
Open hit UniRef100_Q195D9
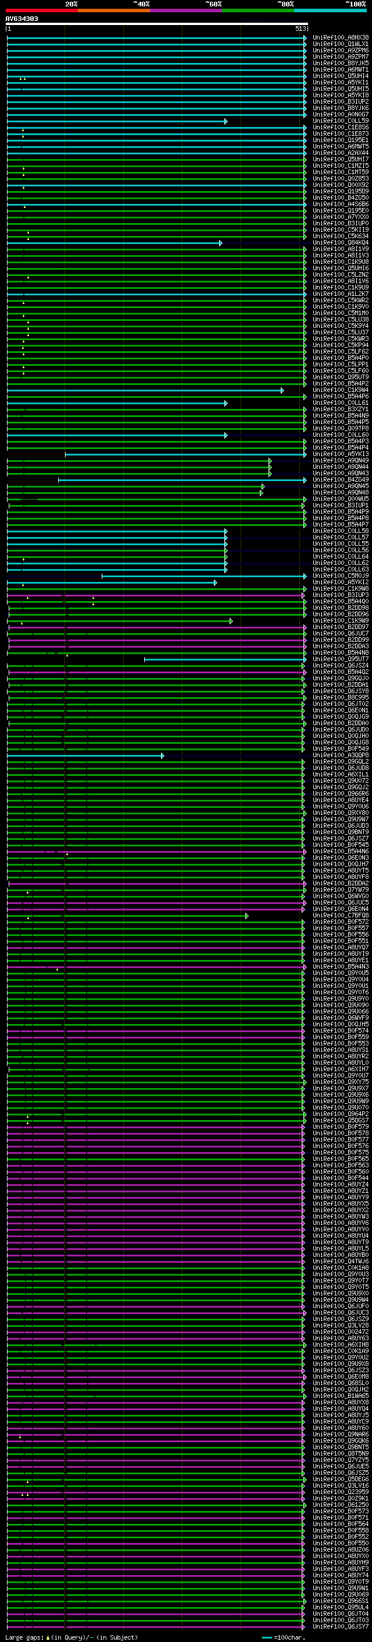pos(340,191)
